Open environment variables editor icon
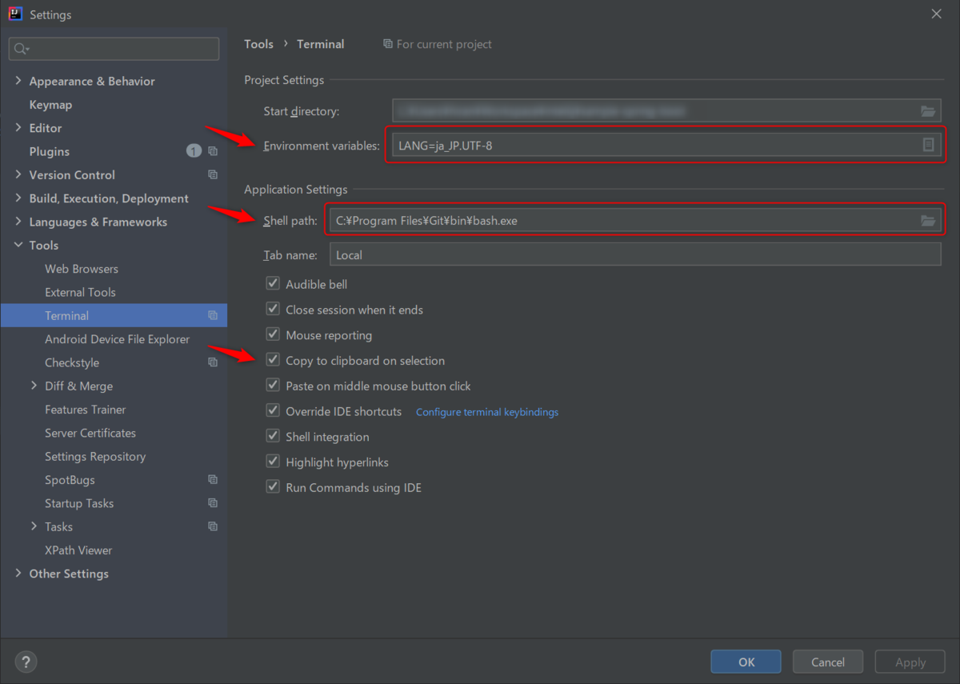960x684 pixels. click(x=928, y=145)
